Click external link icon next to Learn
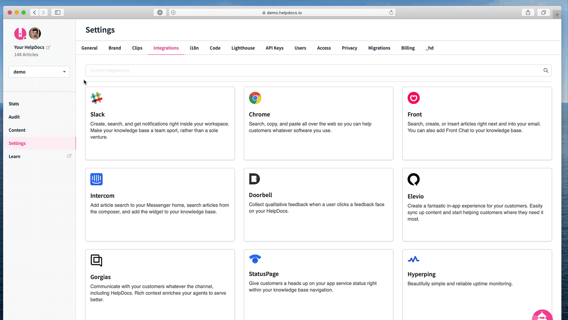568x320 pixels. click(69, 156)
